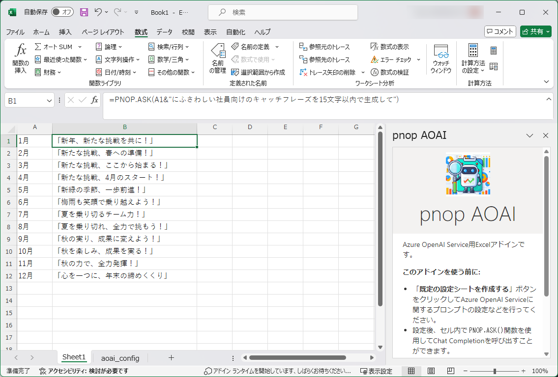Select cell with 「夏を乗り切るチーム力！」
Screen dimensions: 558x377
click(124, 214)
